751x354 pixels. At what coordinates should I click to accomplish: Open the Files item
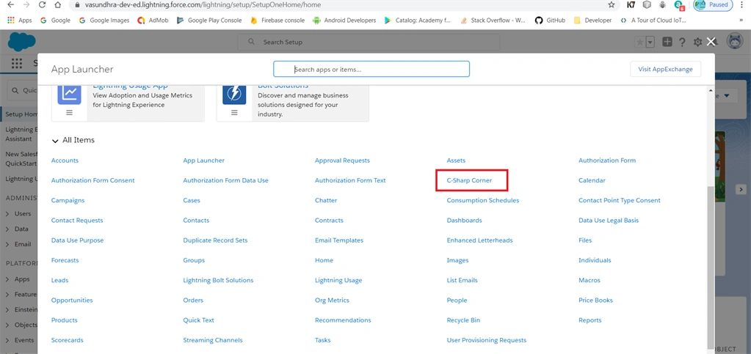585,240
